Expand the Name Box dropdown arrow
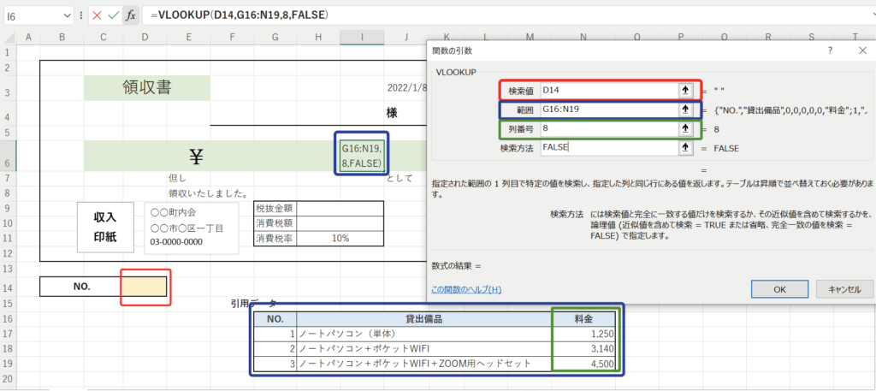 click(x=68, y=15)
